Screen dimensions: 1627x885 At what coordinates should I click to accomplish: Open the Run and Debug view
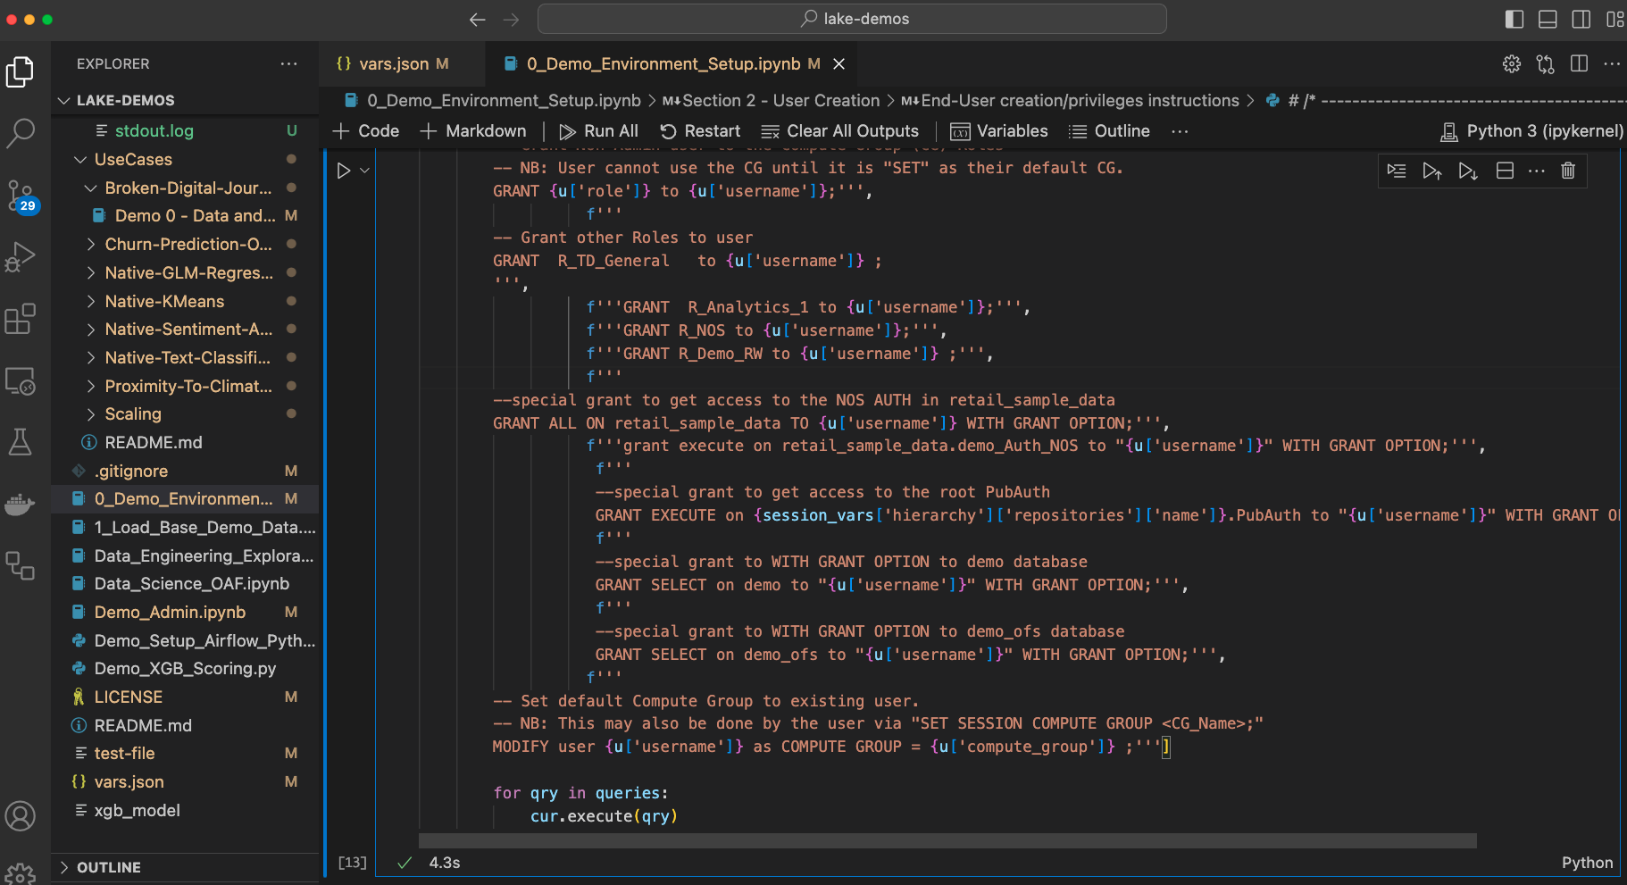(x=20, y=257)
